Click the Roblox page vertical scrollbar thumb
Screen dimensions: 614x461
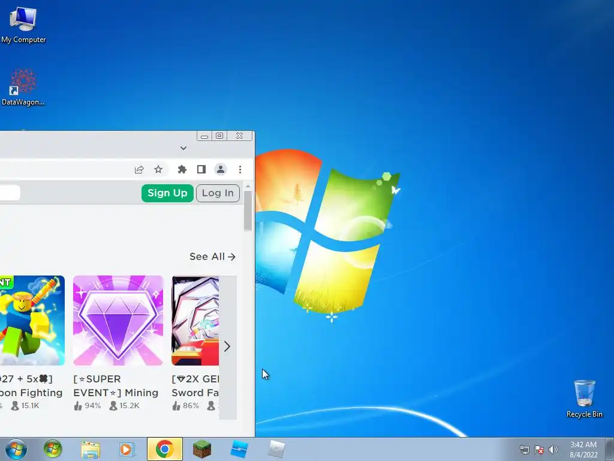tap(248, 211)
